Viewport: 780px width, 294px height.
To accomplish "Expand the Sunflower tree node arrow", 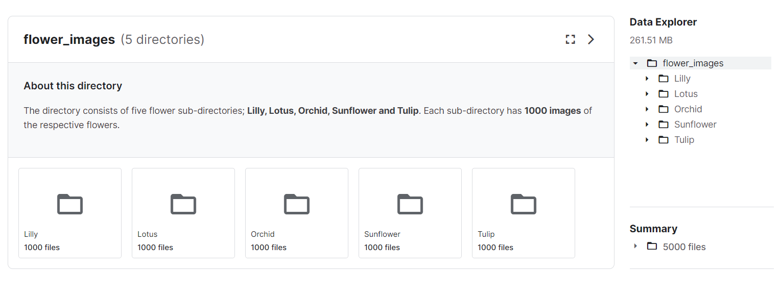I will (x=647, y=125).
